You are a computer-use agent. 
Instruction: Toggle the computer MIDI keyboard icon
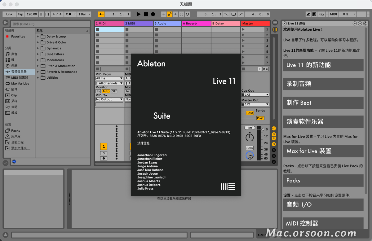[314, 14]
